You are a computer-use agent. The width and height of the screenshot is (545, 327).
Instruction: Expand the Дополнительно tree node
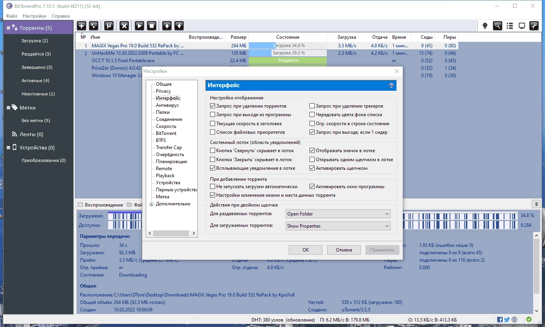pos(151,204)
